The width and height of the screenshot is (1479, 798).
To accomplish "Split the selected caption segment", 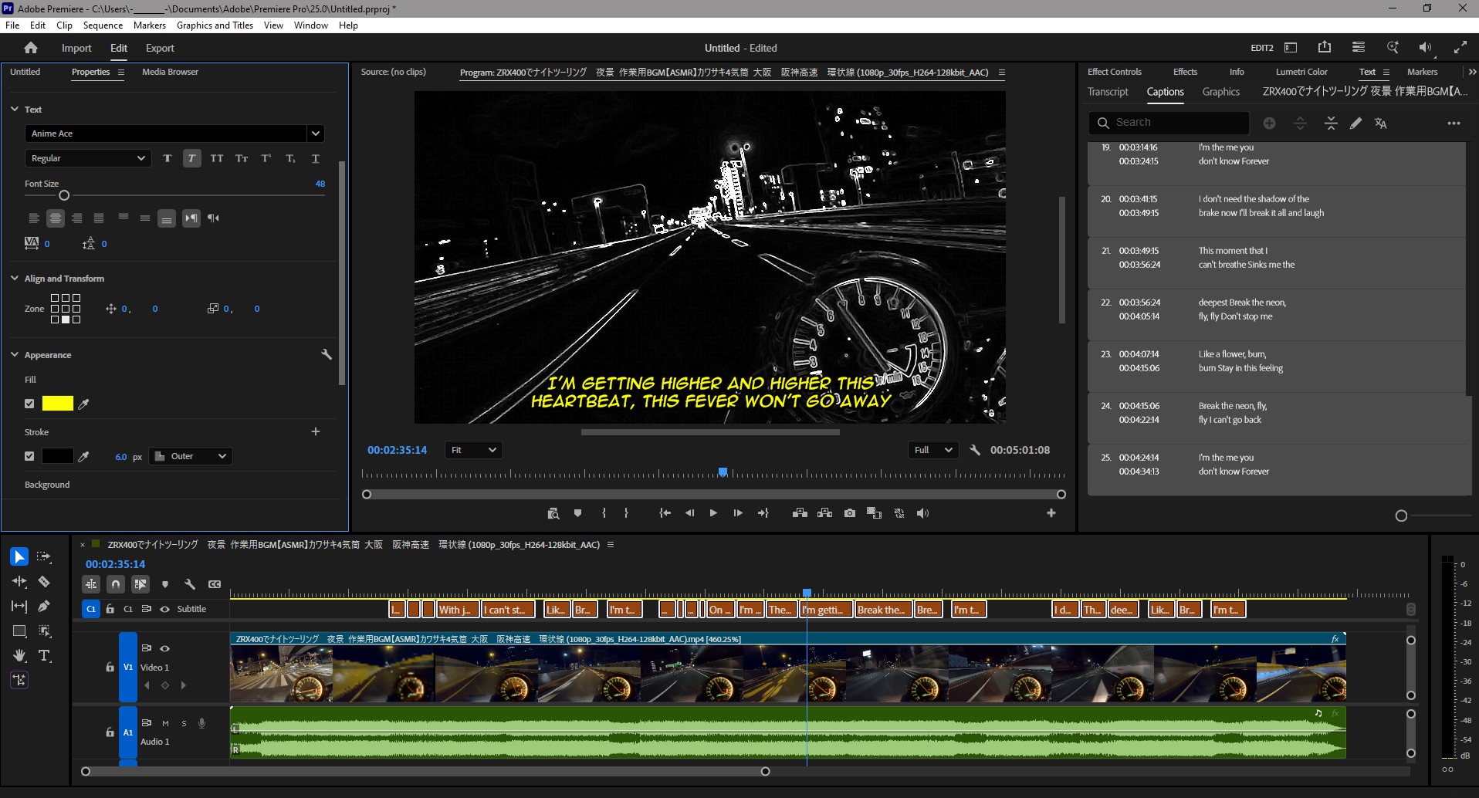I will [x=1300, y=123].
